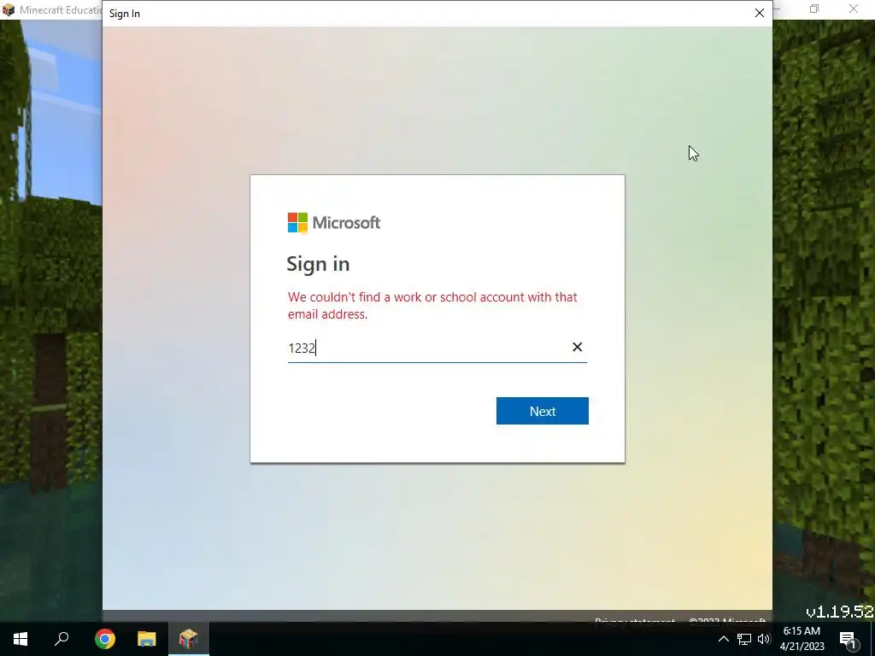
Task: Click the Minecraft Education title bar icon
Action: pos(9,9)
